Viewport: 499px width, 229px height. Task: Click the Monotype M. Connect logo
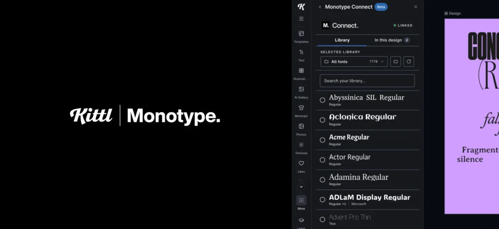(x=340, y=25)
